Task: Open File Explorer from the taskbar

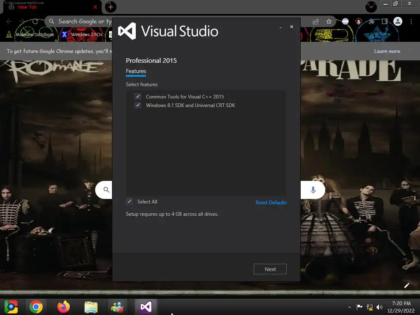Action: coord(91,307)
